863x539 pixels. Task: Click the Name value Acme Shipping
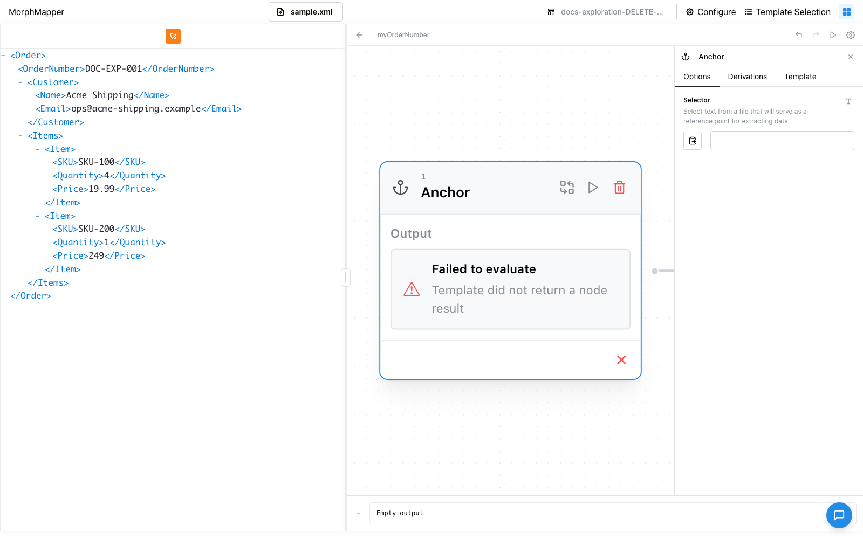pyautogui.click(x=100, y=95)
